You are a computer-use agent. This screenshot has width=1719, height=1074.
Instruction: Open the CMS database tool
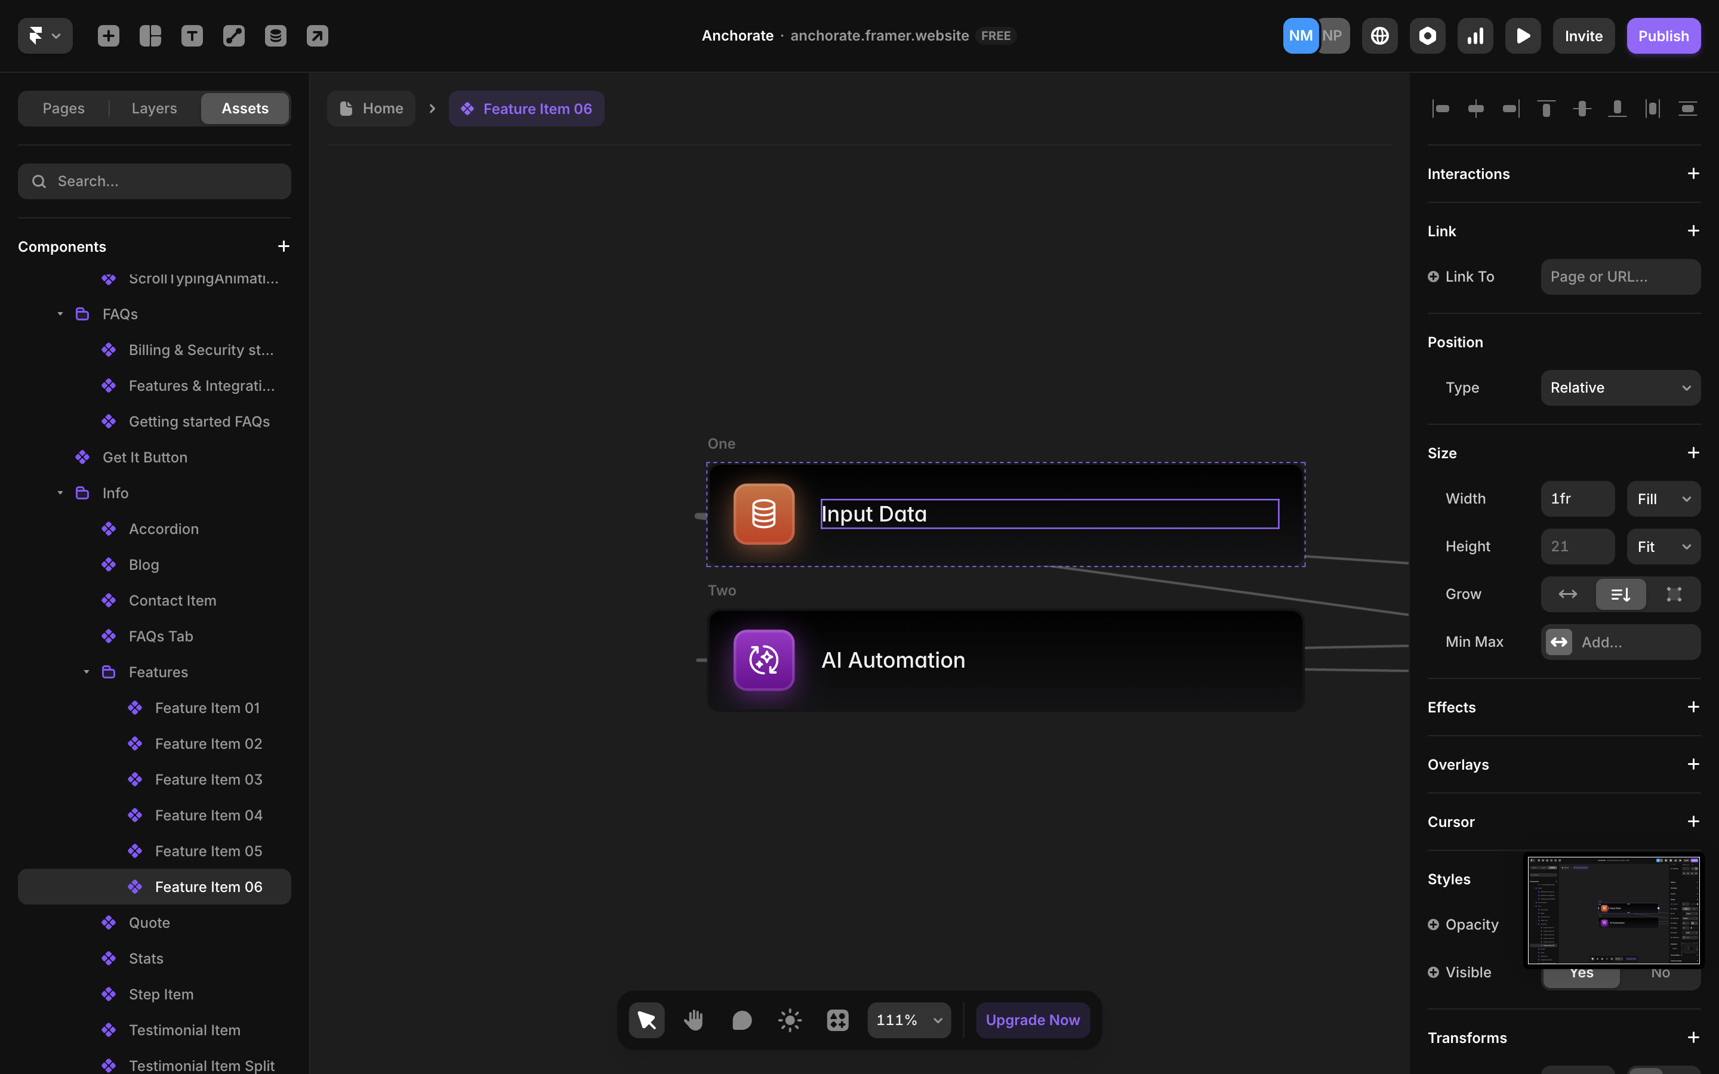(276, 36)
